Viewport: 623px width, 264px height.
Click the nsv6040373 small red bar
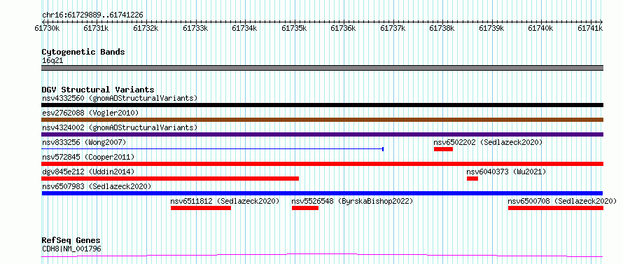[472, 179]
